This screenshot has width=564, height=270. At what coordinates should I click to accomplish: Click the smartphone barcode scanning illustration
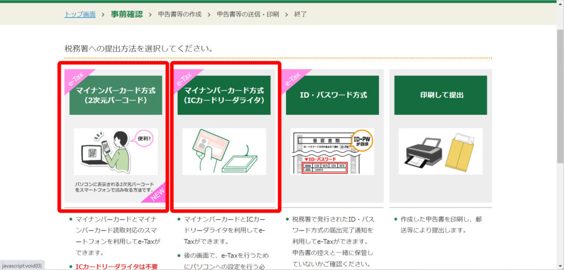116,152
